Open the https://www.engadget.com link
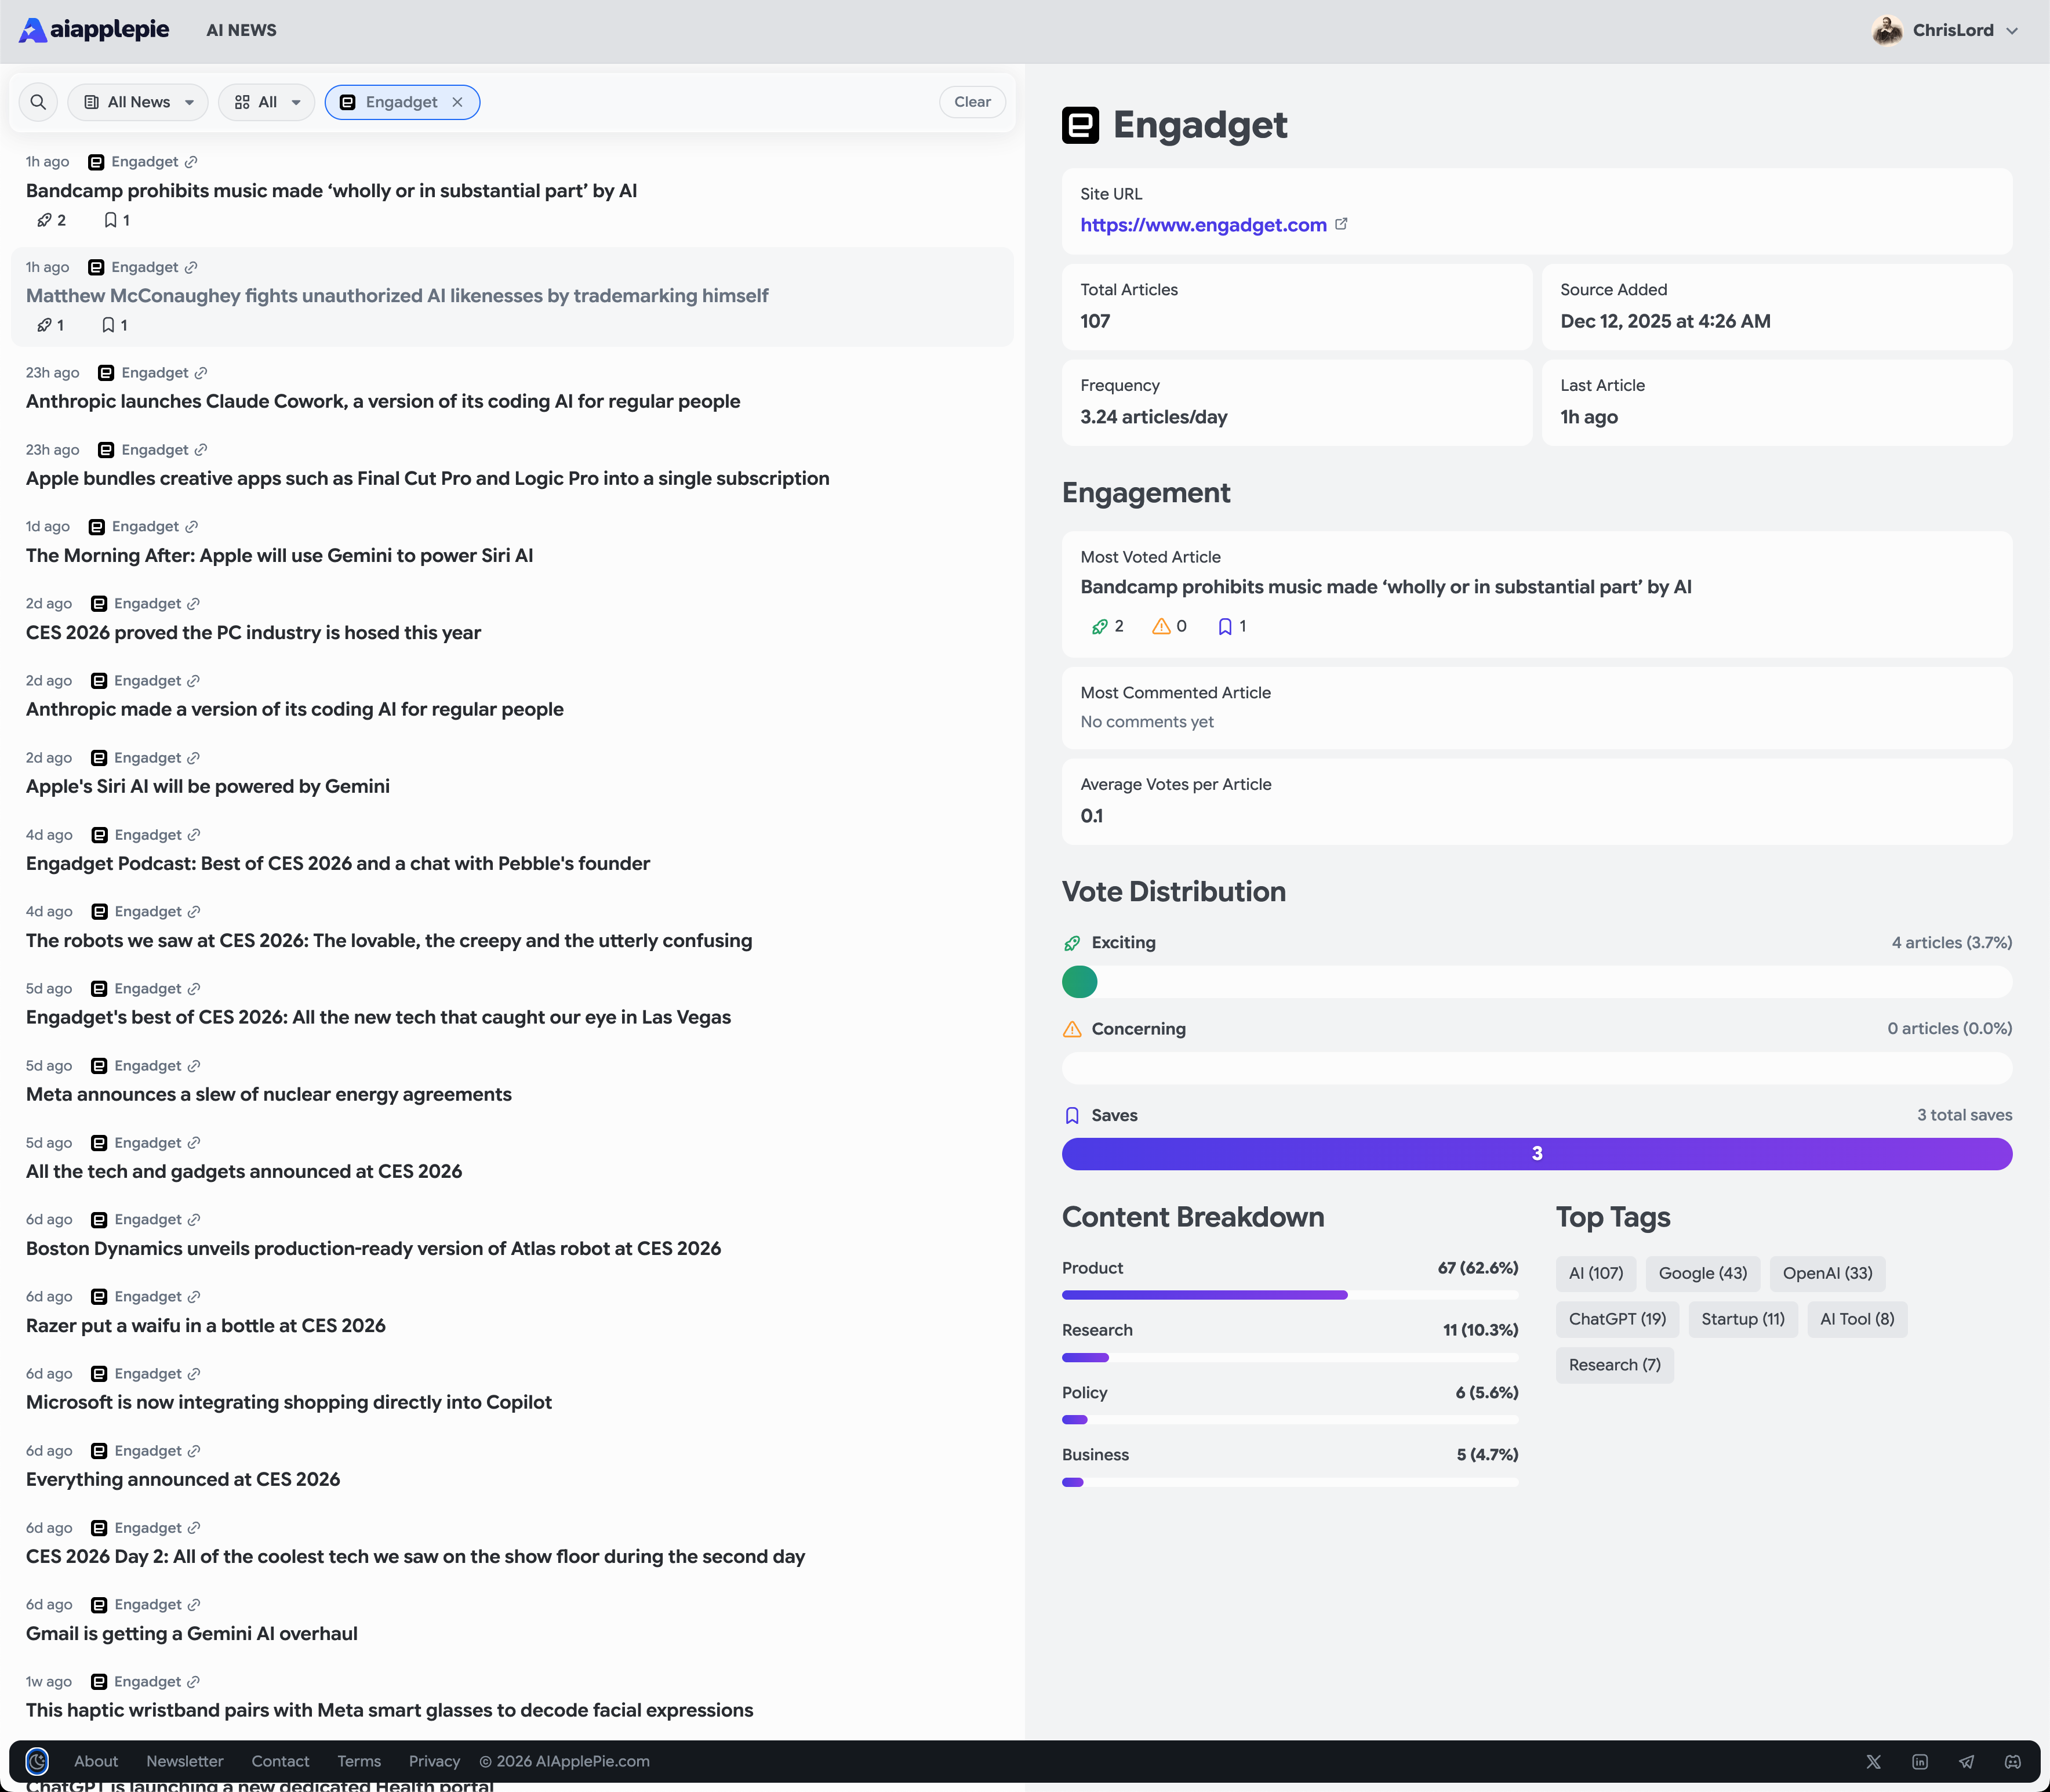2050x1792 pixels. (1202, 225)
